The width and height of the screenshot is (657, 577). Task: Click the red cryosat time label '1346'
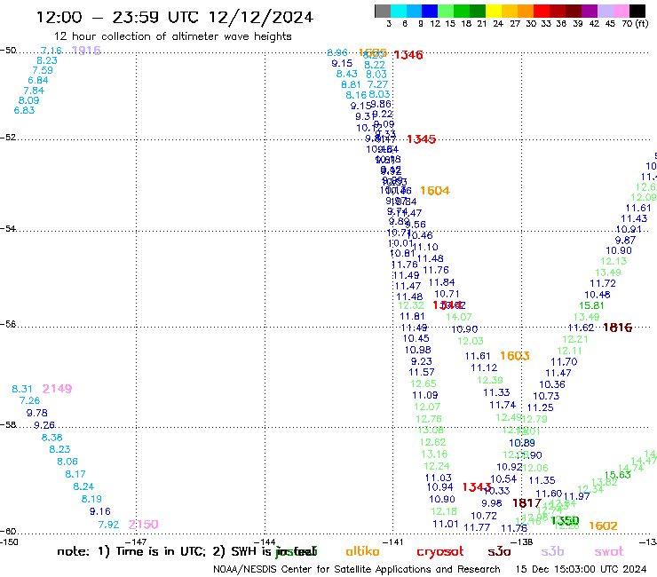(408, 55)
